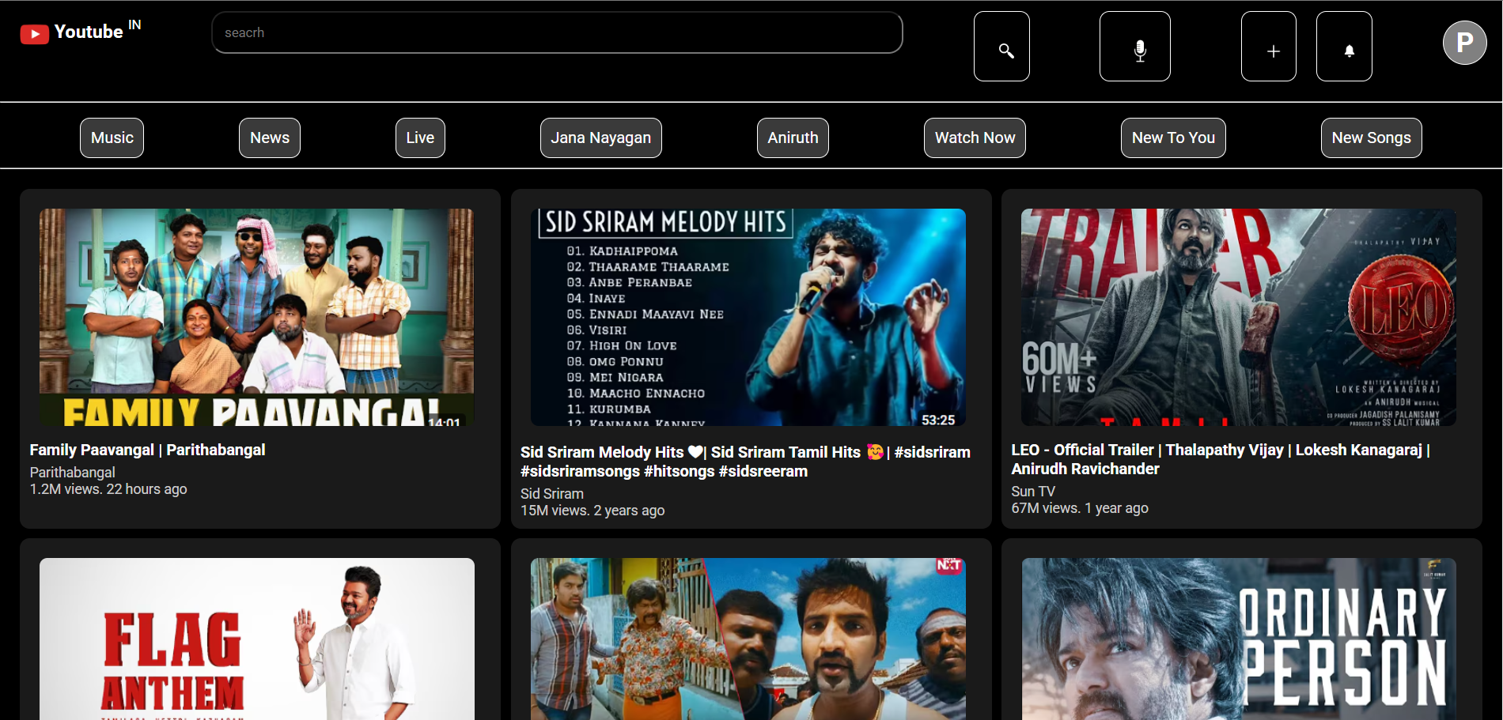Open the LEO Official Trailer title link
Viewport: 1503px width, 720px height.
point(1220,459)
